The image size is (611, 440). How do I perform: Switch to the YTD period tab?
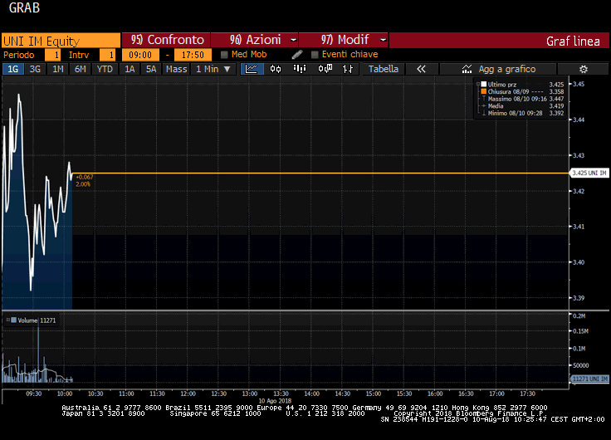pos(105,69)
